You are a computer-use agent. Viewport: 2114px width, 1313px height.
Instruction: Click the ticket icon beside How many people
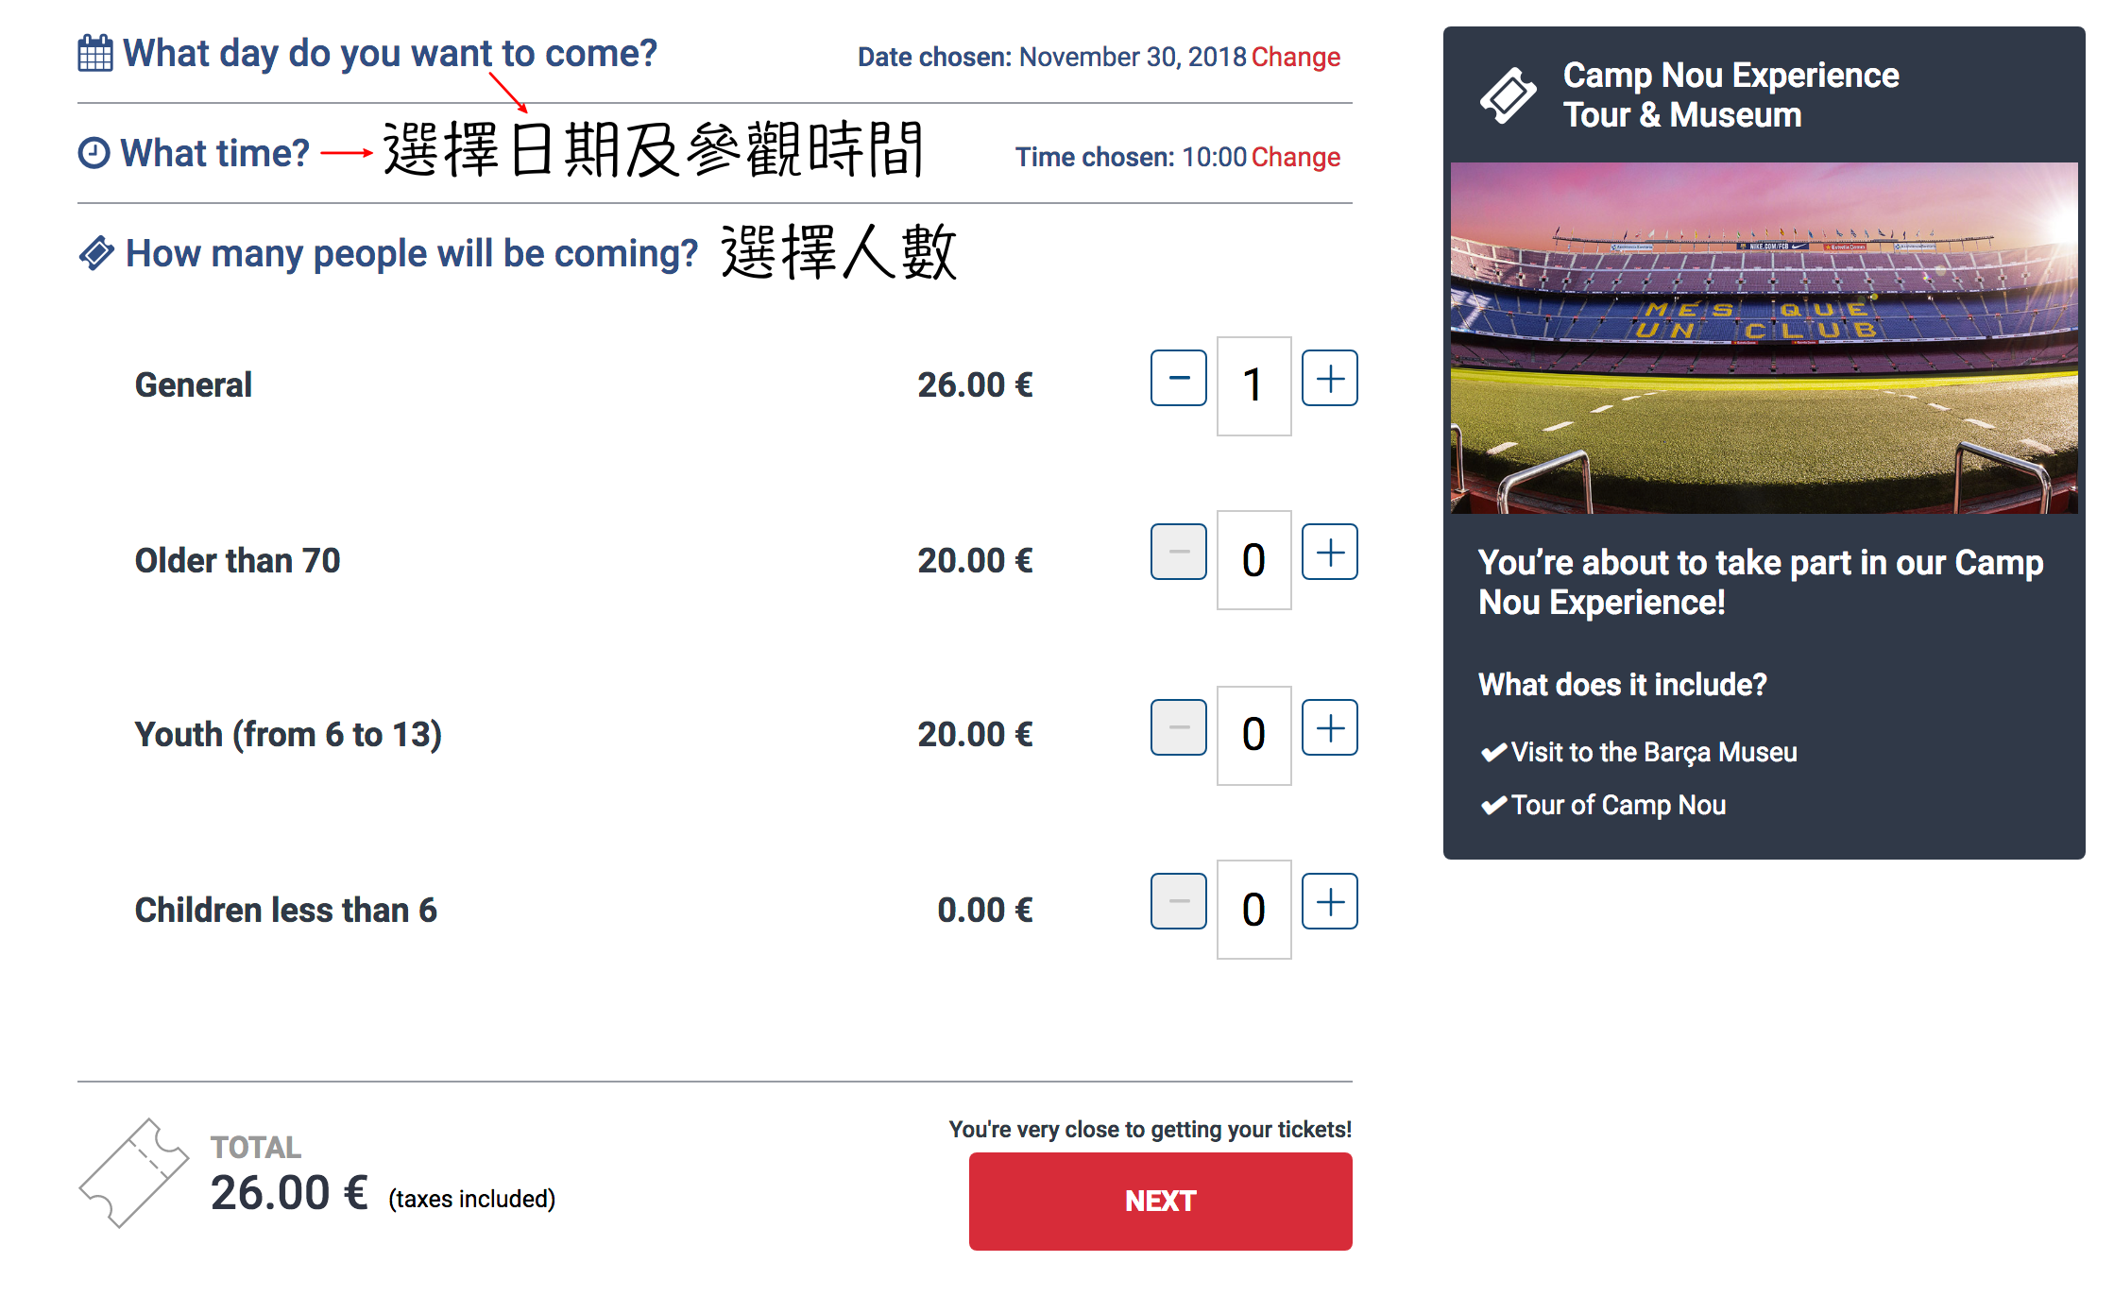coord(96,253)
